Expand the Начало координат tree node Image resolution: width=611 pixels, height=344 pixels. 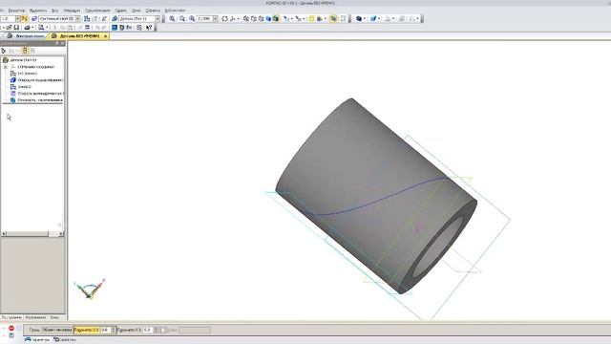pyautogui.click(x=6, y=67)
